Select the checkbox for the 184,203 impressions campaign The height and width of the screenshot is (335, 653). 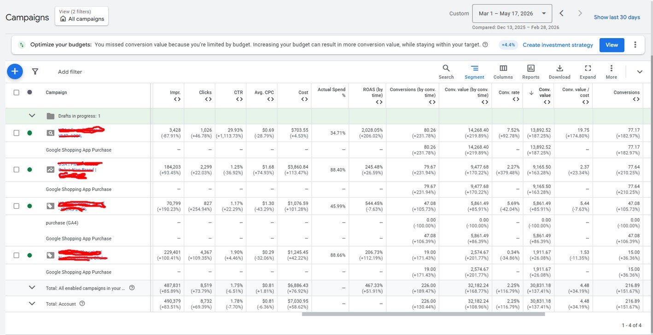(x=17, y=170)
